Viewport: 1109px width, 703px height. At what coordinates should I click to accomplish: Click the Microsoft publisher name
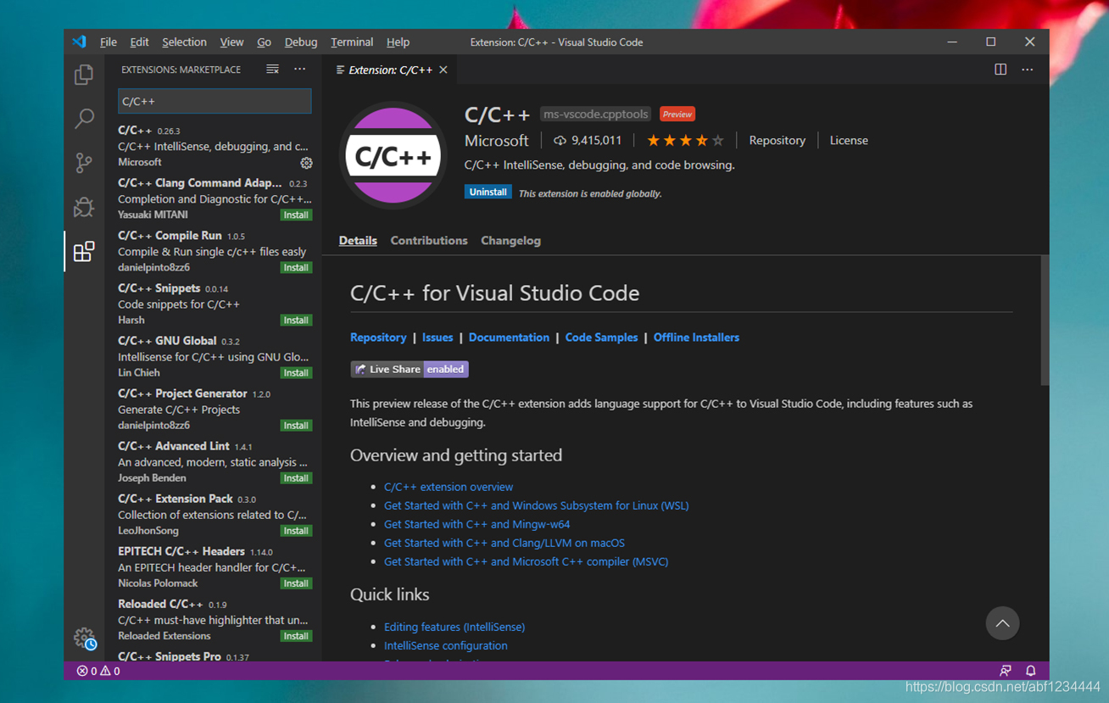496,141
